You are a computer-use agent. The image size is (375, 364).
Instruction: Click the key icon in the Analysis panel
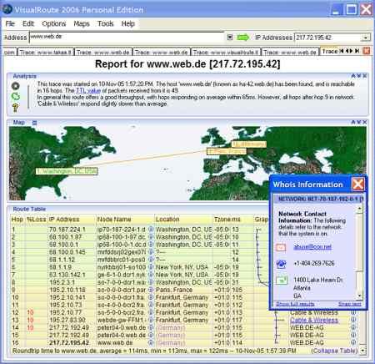pos(16,108)
